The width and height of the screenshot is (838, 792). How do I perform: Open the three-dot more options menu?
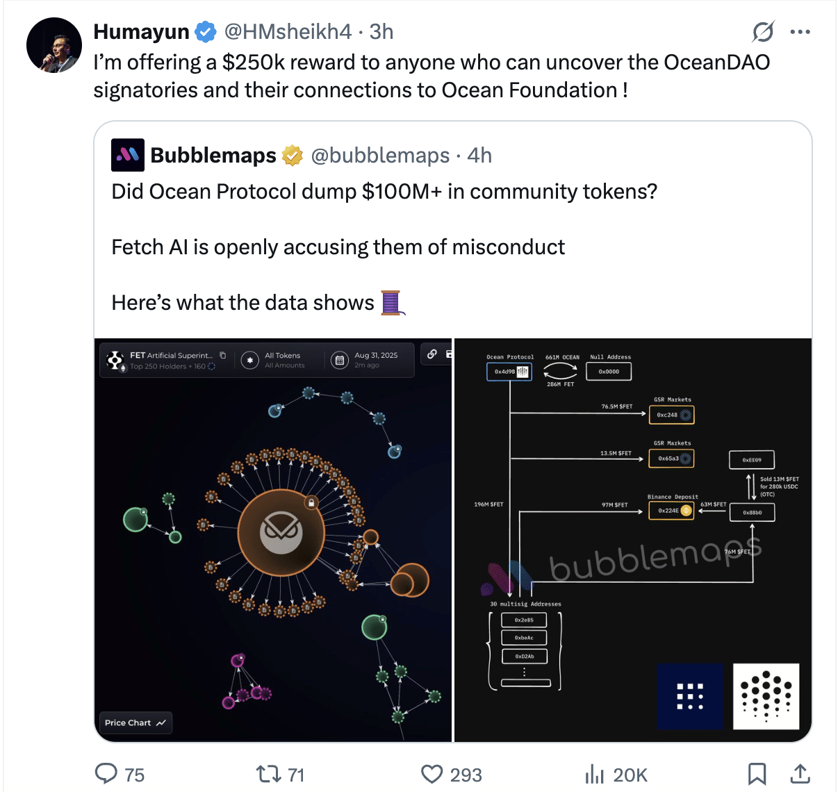800,32
